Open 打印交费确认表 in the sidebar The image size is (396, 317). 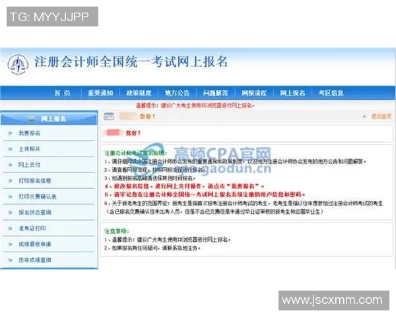coord(38,196)
